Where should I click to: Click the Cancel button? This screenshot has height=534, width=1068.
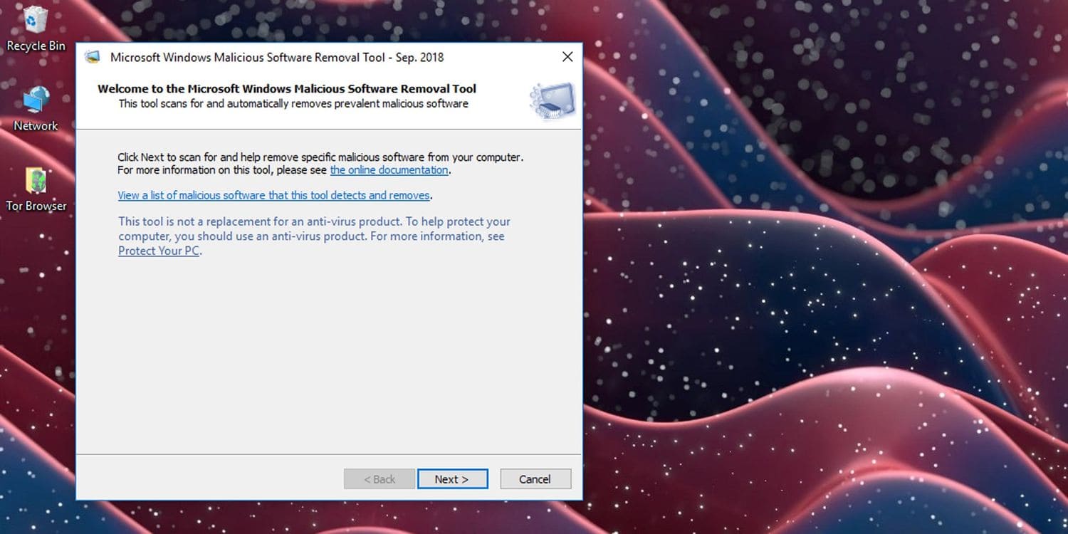(535, 479)
